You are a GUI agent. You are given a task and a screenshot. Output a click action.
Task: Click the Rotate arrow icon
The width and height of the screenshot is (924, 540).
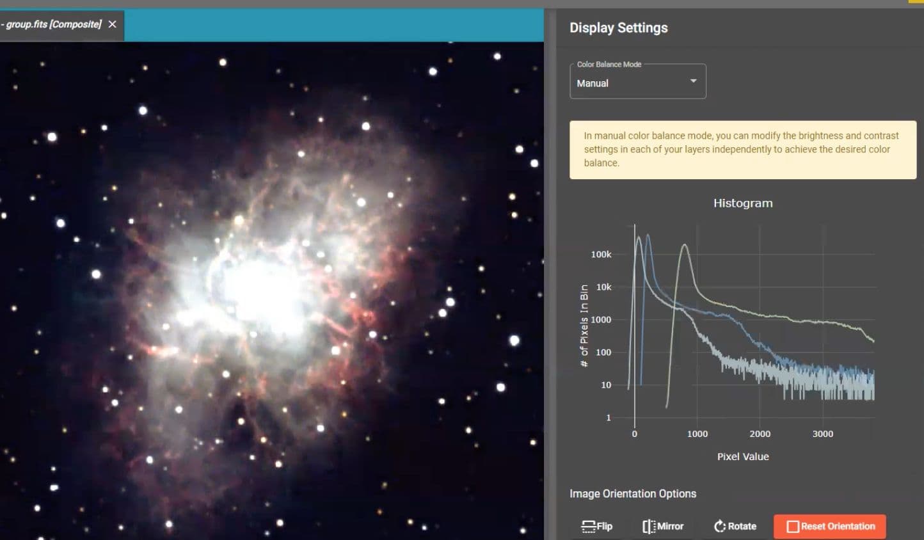click(720, 527)
